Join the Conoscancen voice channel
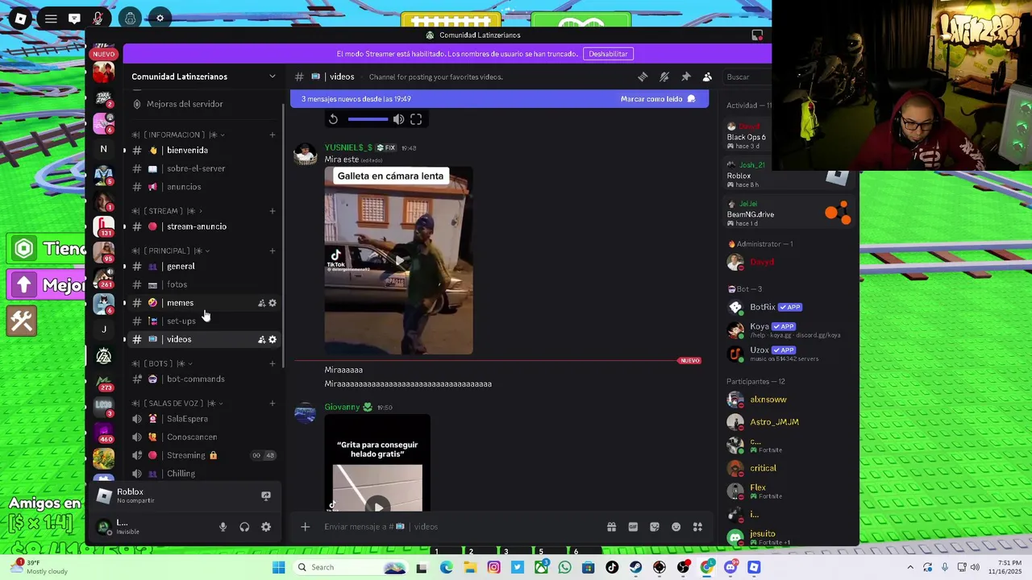This screenshot has width=1032, height=580. pyautogui.click(x=203, y=437)
